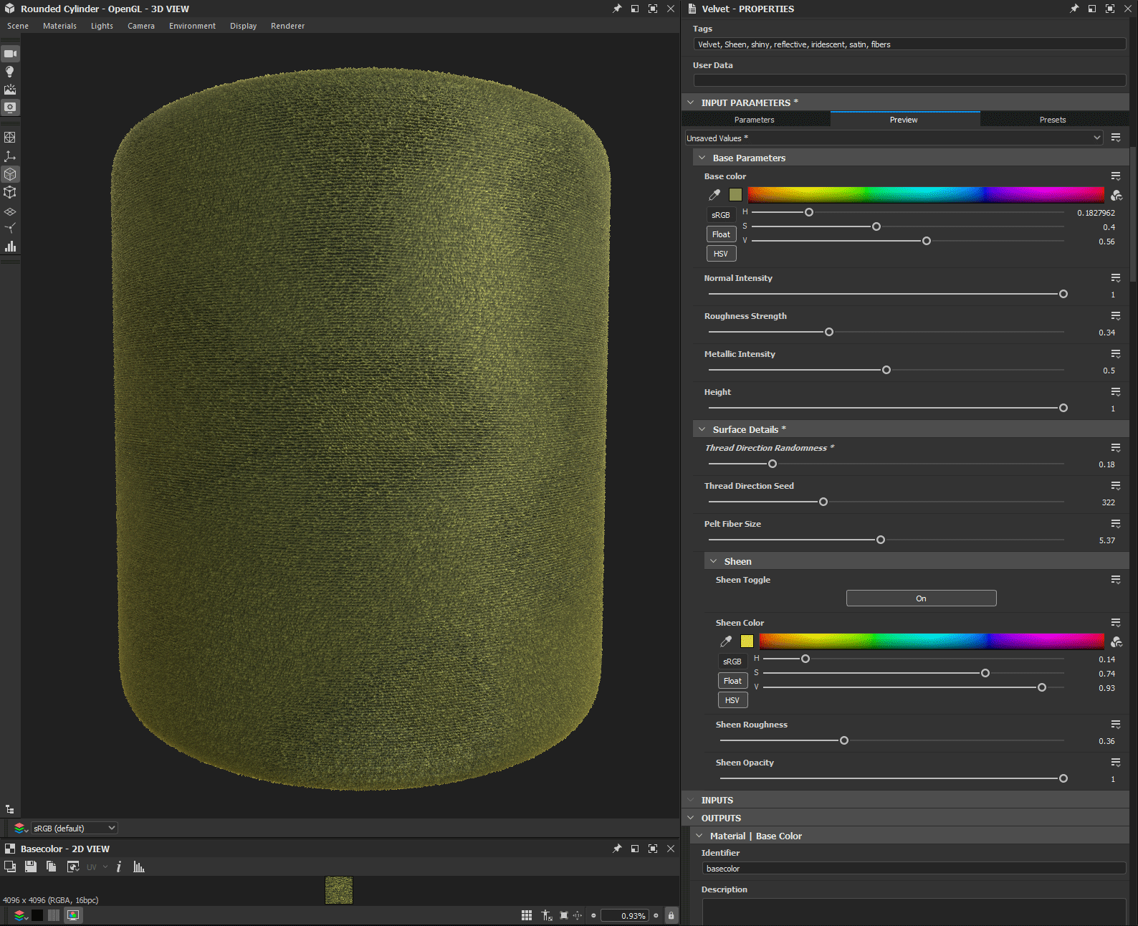
Task: Open the Materials menu
Action: tap(59, 26)
